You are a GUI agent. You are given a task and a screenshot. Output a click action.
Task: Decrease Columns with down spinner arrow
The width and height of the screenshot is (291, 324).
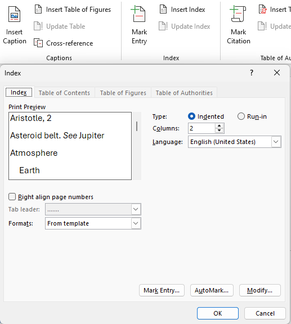(x=219, y=130)
